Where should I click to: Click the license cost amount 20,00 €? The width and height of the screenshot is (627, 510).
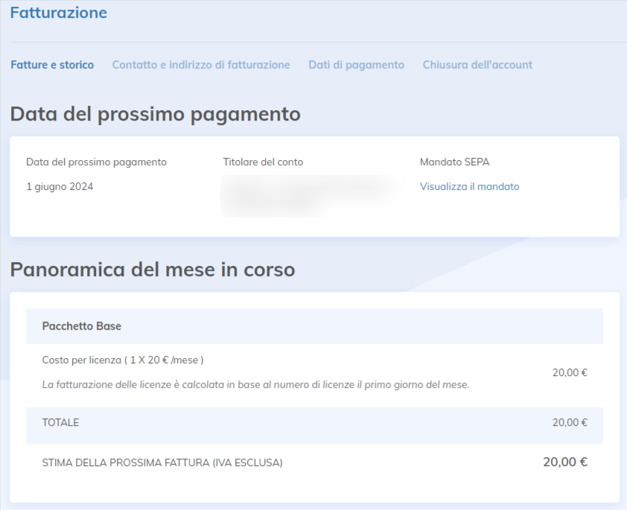570,373
